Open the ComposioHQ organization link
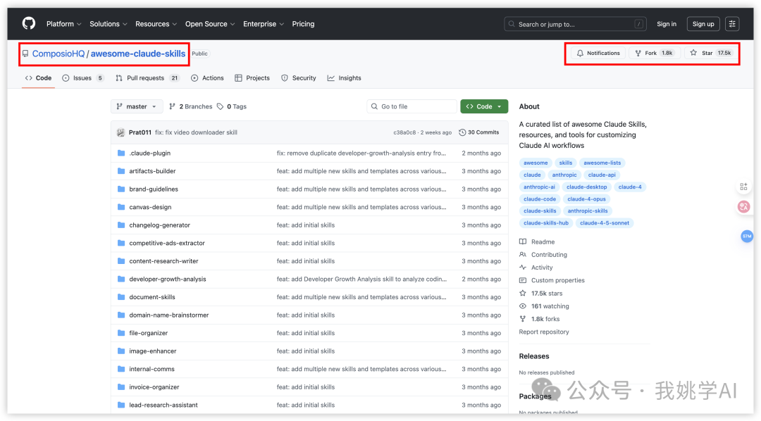 pyautogui.click(x=58, y=54)
